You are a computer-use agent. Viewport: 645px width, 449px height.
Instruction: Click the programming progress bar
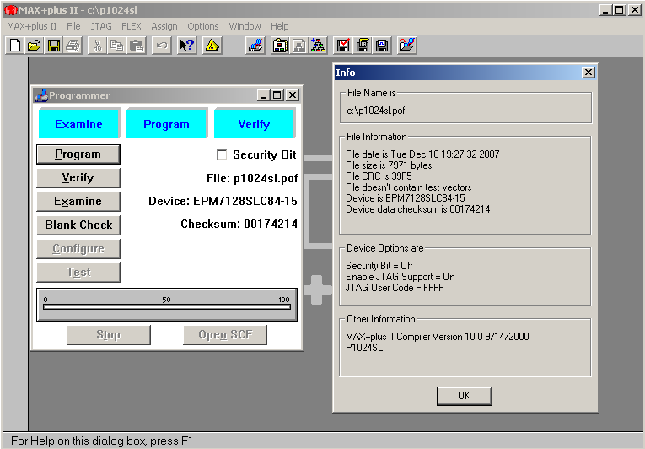[x=166, y=306]
